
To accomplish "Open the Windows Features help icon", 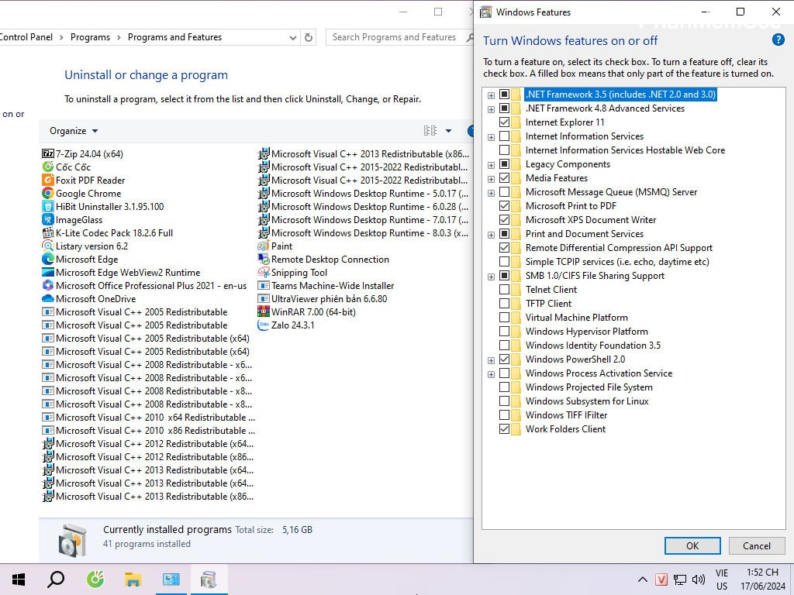I will click(x=778, y=40).
